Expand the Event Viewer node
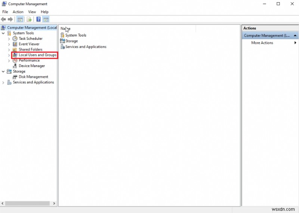299x213 pixels. [9, 44]
